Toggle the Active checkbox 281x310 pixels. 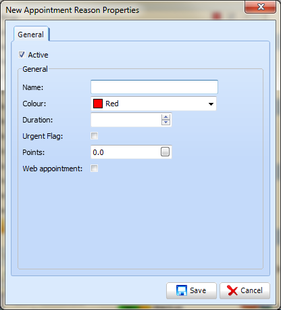pos(22,55)
